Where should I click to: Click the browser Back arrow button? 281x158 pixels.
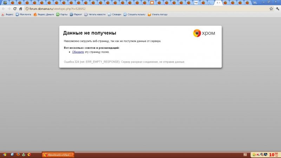click(x=4, y=8)
